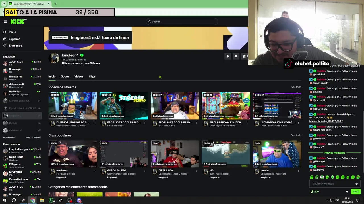Click Ver todo for Clips populares
This screenshot has width=364, height=204.
296,135
